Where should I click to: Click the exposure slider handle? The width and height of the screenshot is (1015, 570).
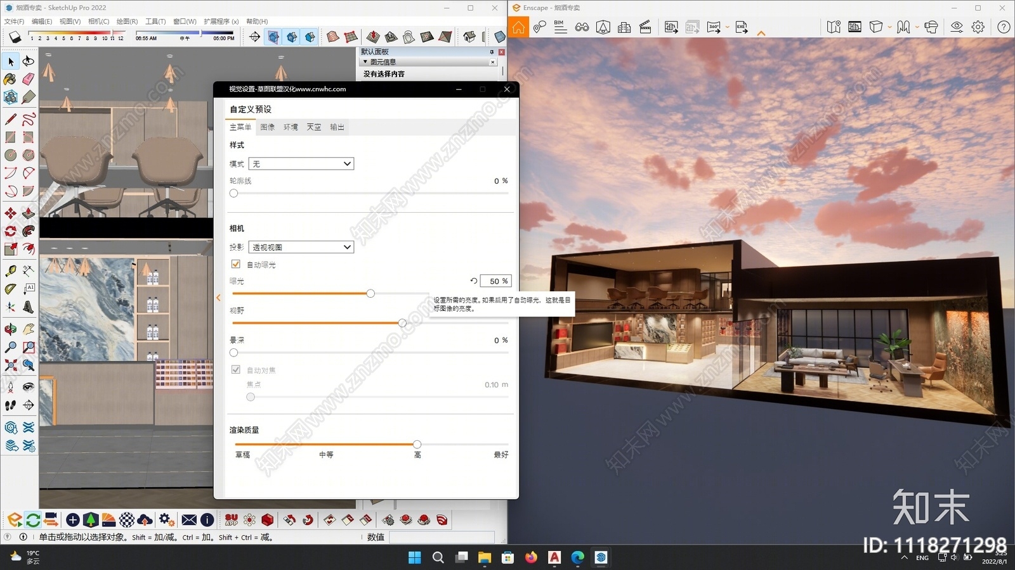(370, 293)
